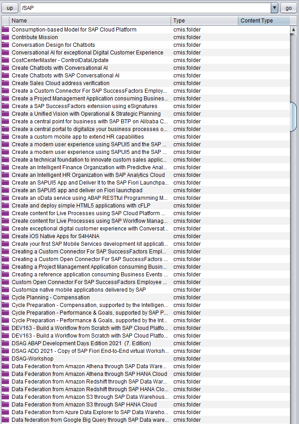Click folder icon for simple HTML5 applications cFLP

pos(5,206)
